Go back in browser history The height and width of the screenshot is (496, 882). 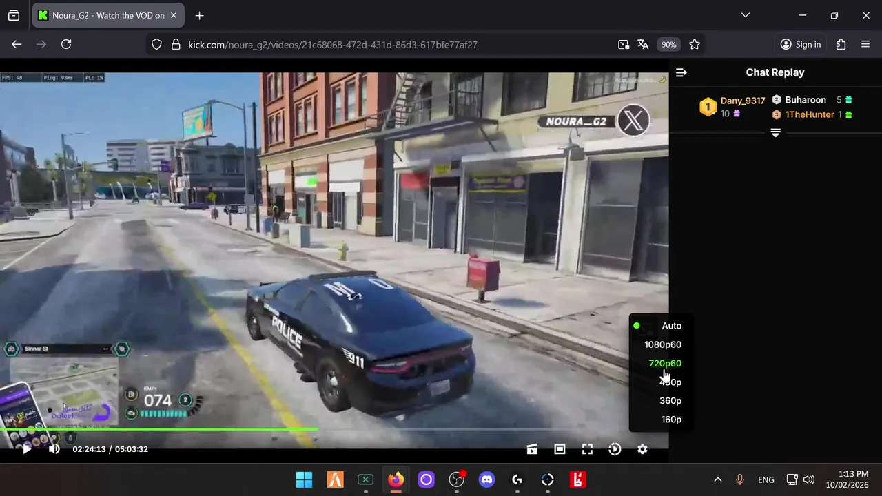click(17, 44)
